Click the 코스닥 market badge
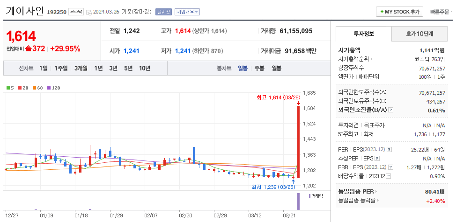 76,12
